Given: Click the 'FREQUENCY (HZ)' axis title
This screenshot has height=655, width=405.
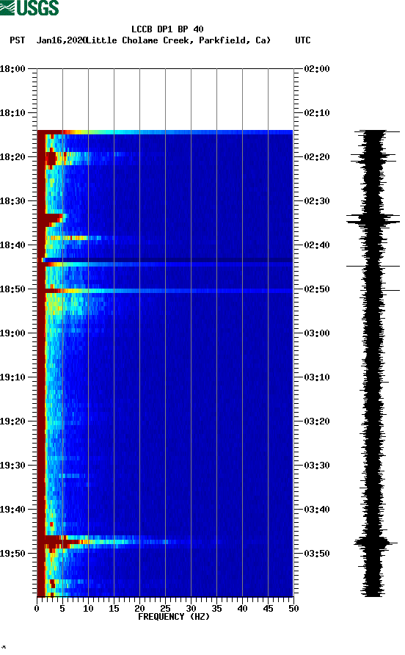Looking at the screenshot, I should click(x=174, y=617).
